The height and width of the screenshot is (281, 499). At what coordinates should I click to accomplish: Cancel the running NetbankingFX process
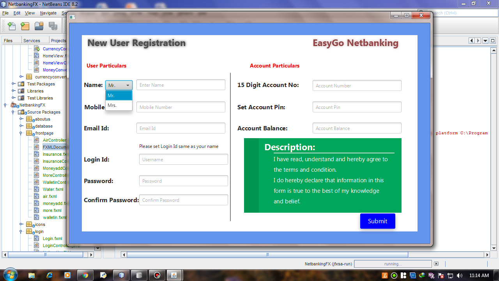(436, 264)
